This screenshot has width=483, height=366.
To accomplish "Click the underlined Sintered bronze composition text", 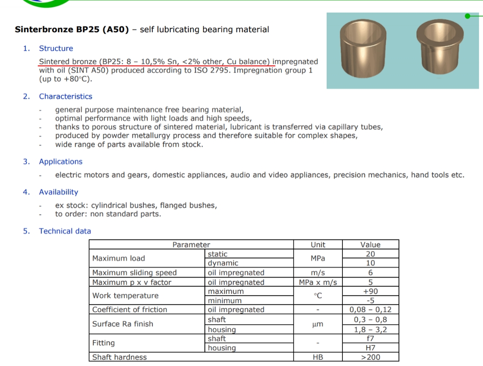I will 154,61.
